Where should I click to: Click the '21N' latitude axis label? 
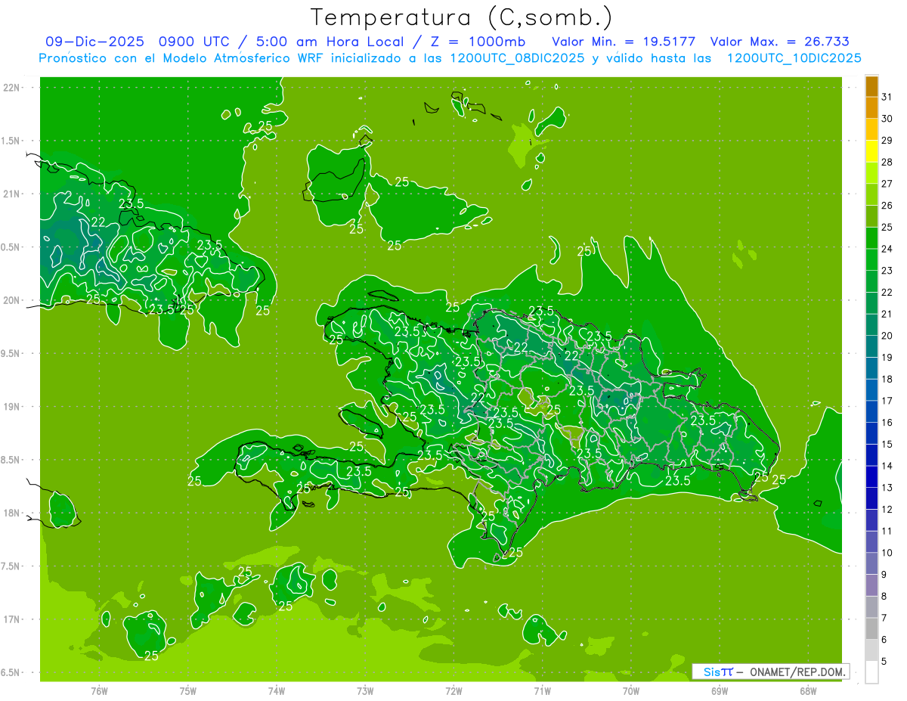[x=11, y=194]
